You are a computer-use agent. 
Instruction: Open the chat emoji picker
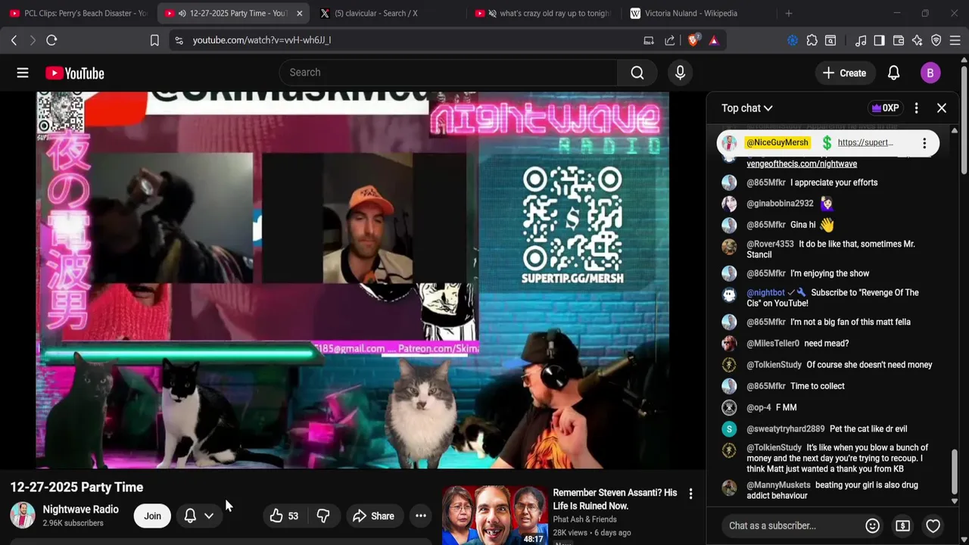pyautogui.click(x=872, y=526)
